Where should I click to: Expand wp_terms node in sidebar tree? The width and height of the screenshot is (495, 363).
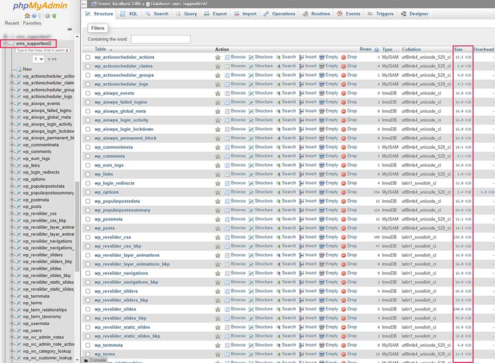(x=12, y=303)
